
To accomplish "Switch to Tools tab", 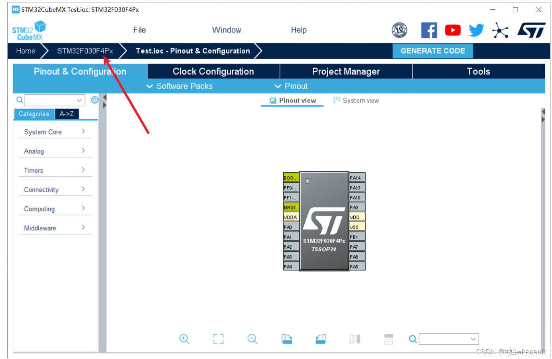I will 479,71.
